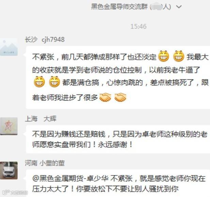The image size is (210, 197).
Task: Select username 上海 大辉
Action: (x=41, y=119)
